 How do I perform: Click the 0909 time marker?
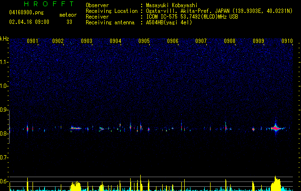[258, 41]
